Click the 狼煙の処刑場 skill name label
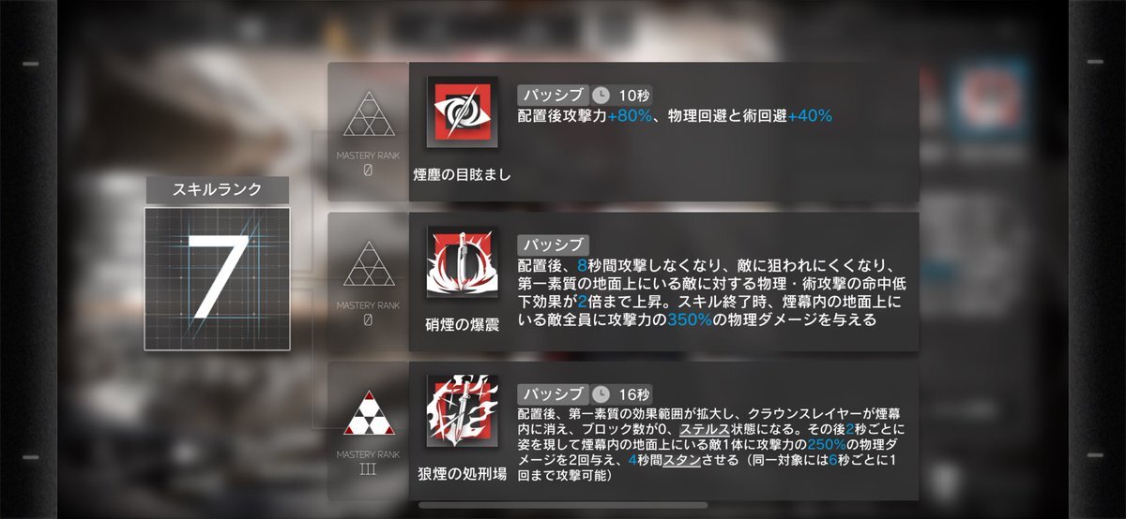1126x519 pixels. coord(462,474)
